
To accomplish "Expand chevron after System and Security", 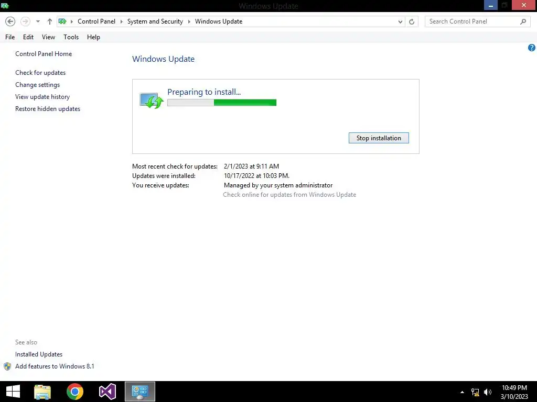I will [x=189, y=21].
